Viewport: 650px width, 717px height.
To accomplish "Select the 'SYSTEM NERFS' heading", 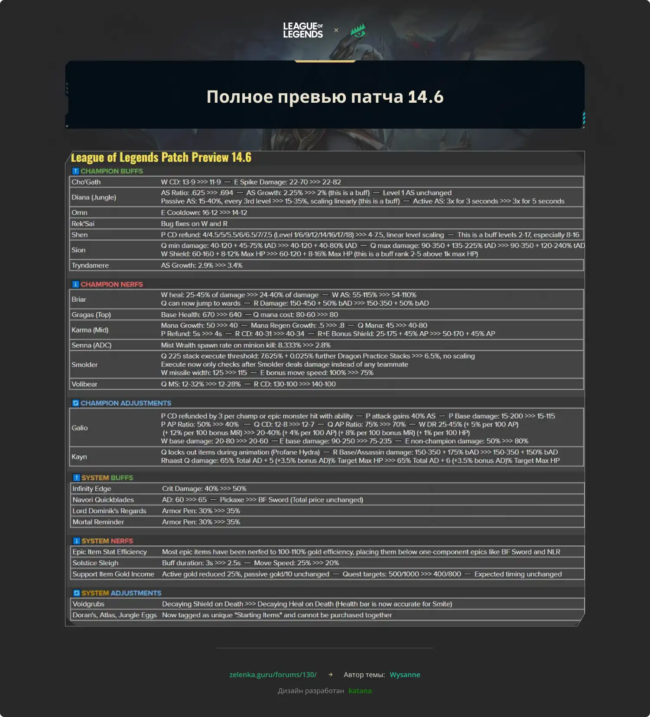I will point(107,541).
